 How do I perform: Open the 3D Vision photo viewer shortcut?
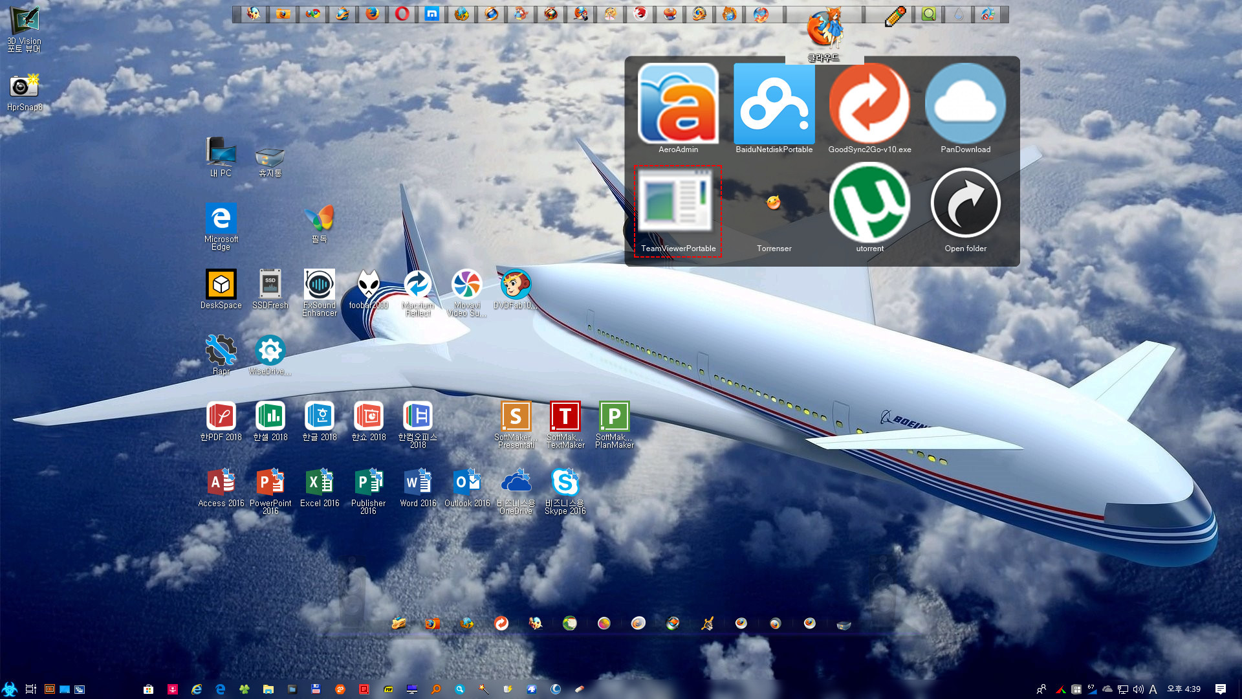24,29
